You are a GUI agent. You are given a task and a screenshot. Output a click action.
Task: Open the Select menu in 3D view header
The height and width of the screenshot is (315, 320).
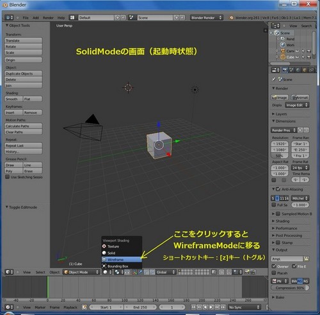coord(40,272)
